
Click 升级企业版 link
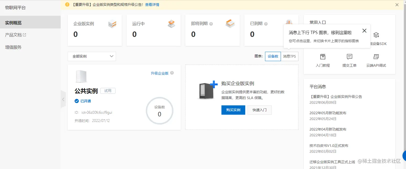click(160, 73)
